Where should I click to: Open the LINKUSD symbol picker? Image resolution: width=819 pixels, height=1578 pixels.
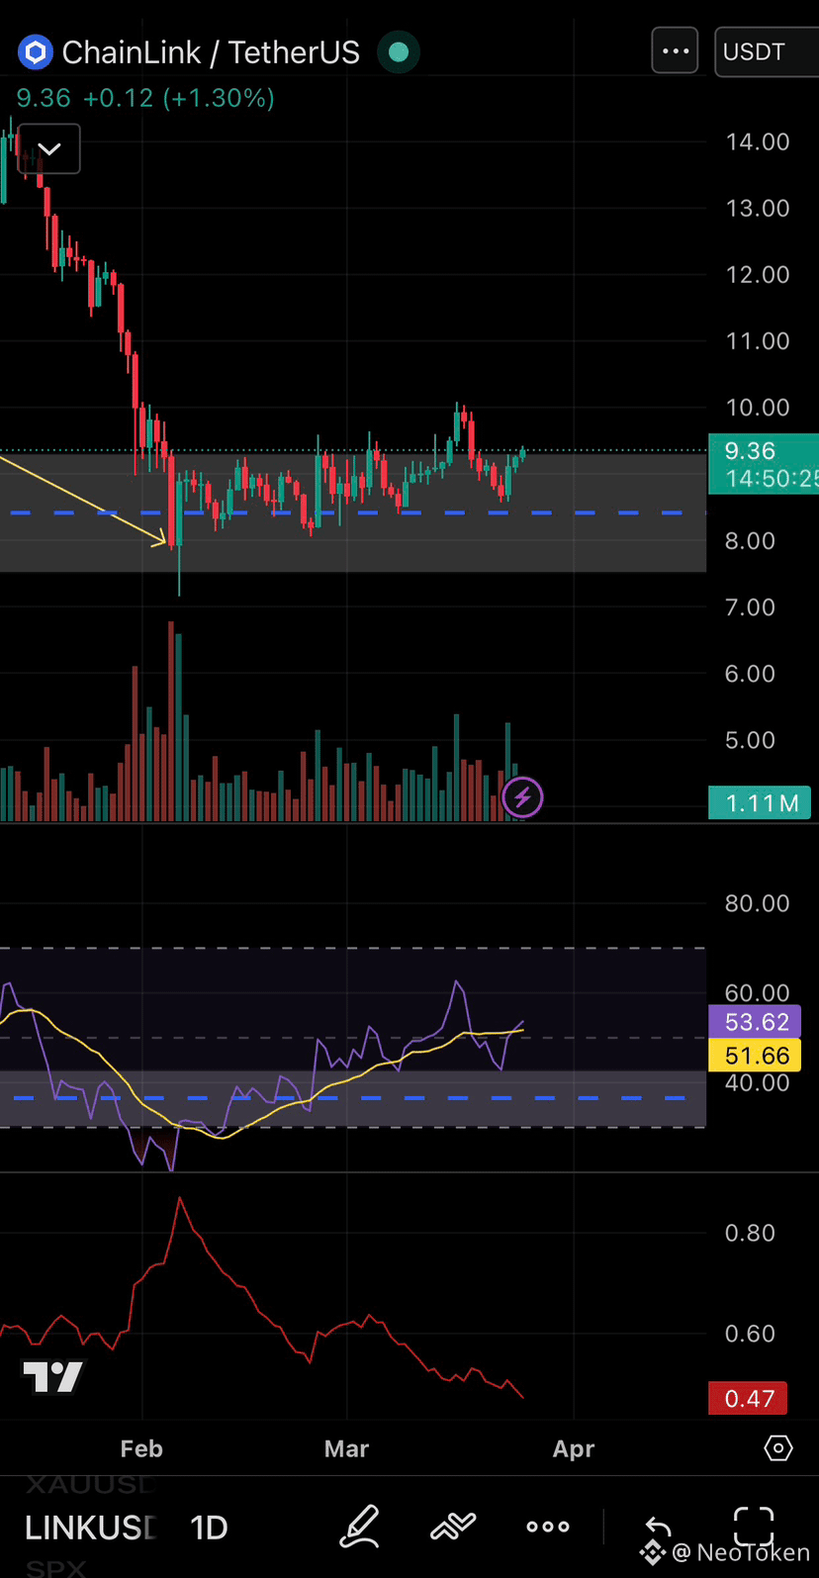point(90,1528)
